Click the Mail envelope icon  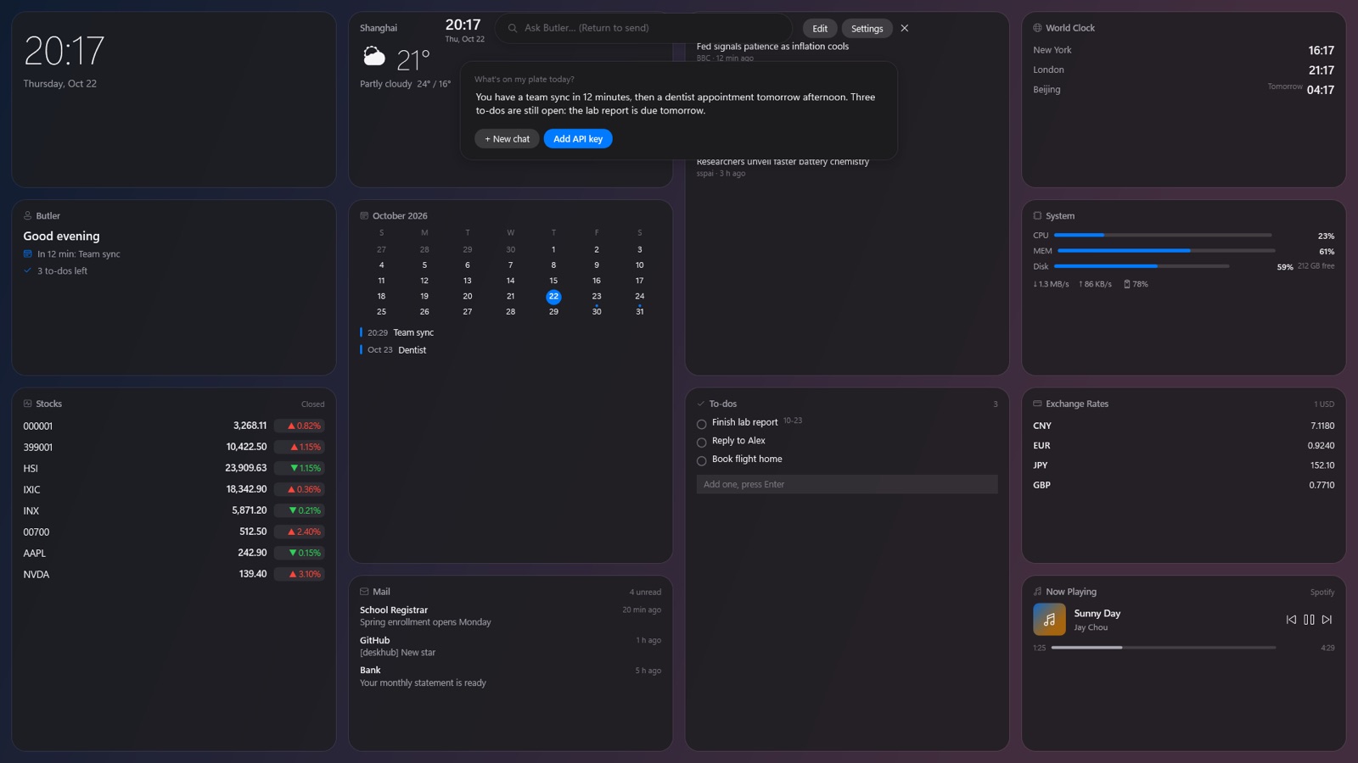click(x=364, y=592)
